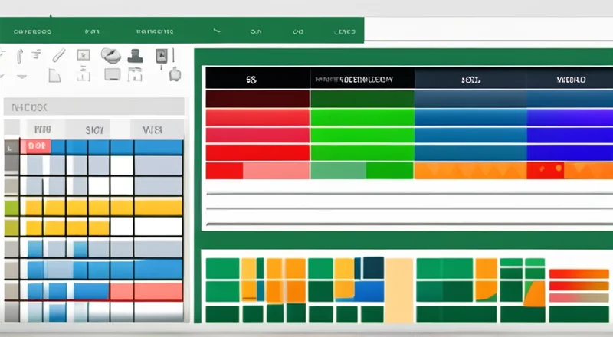
Task: Click the olive green row marker on left
Action: point(11,208)
